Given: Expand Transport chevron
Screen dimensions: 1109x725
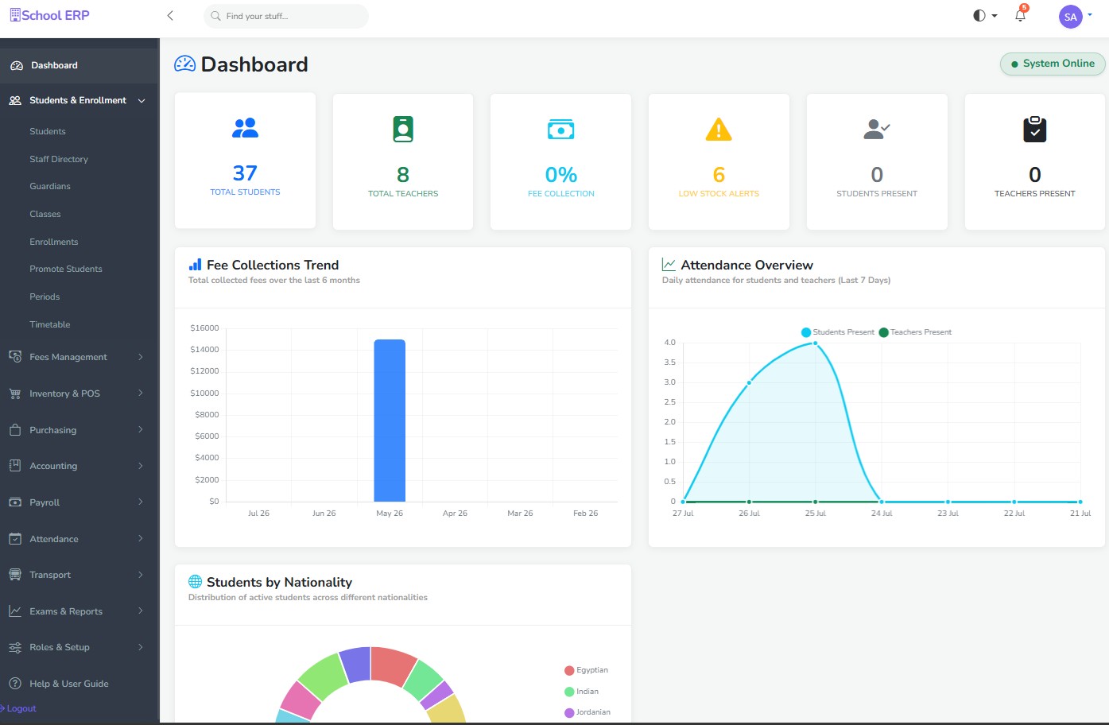Looking at the screenshot, I should pos(141,575).
